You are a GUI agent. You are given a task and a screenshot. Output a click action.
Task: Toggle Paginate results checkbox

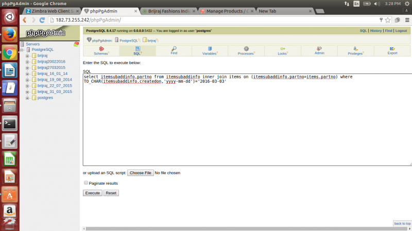(x=85, y=183)
